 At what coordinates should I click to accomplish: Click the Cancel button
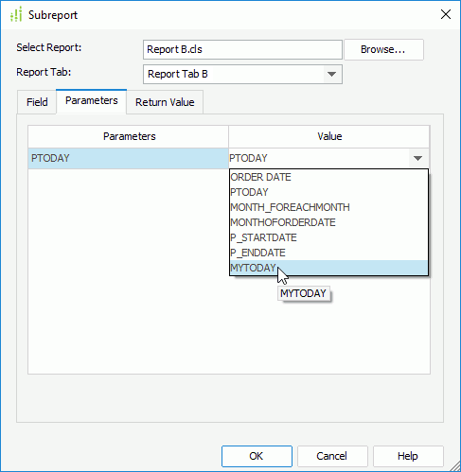tap(332, 456)
